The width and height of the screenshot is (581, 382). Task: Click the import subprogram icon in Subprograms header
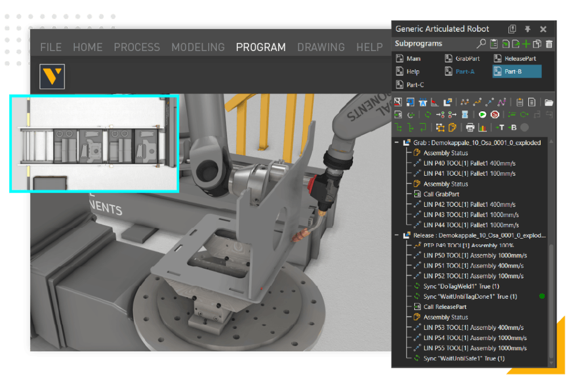pos(506,44)
